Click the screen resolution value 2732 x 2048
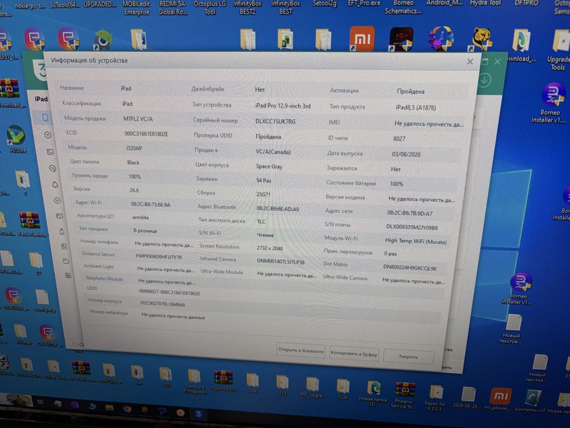This screenshot has width=570, height=428. pos(270,248)
